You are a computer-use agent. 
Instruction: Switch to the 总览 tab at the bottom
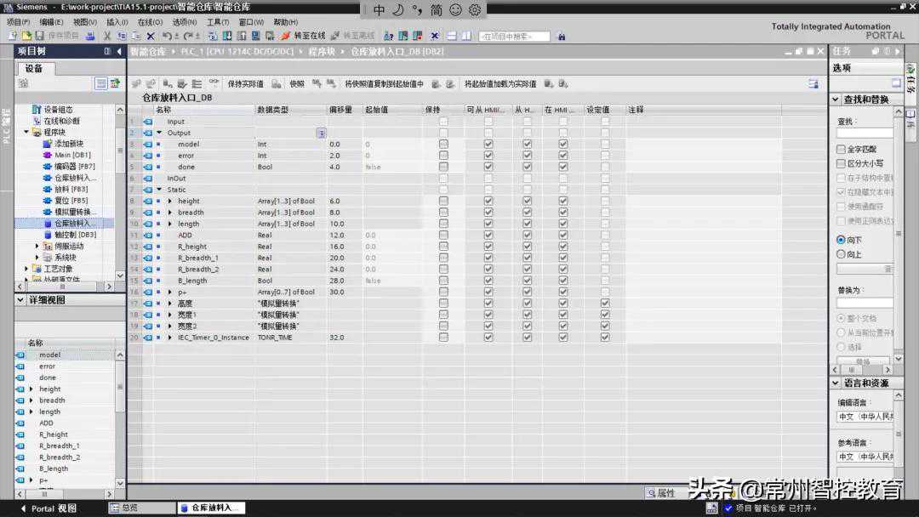click(129, 508)
